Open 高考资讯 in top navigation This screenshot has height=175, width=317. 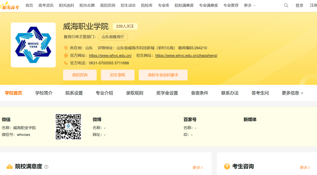coord(46,5)
